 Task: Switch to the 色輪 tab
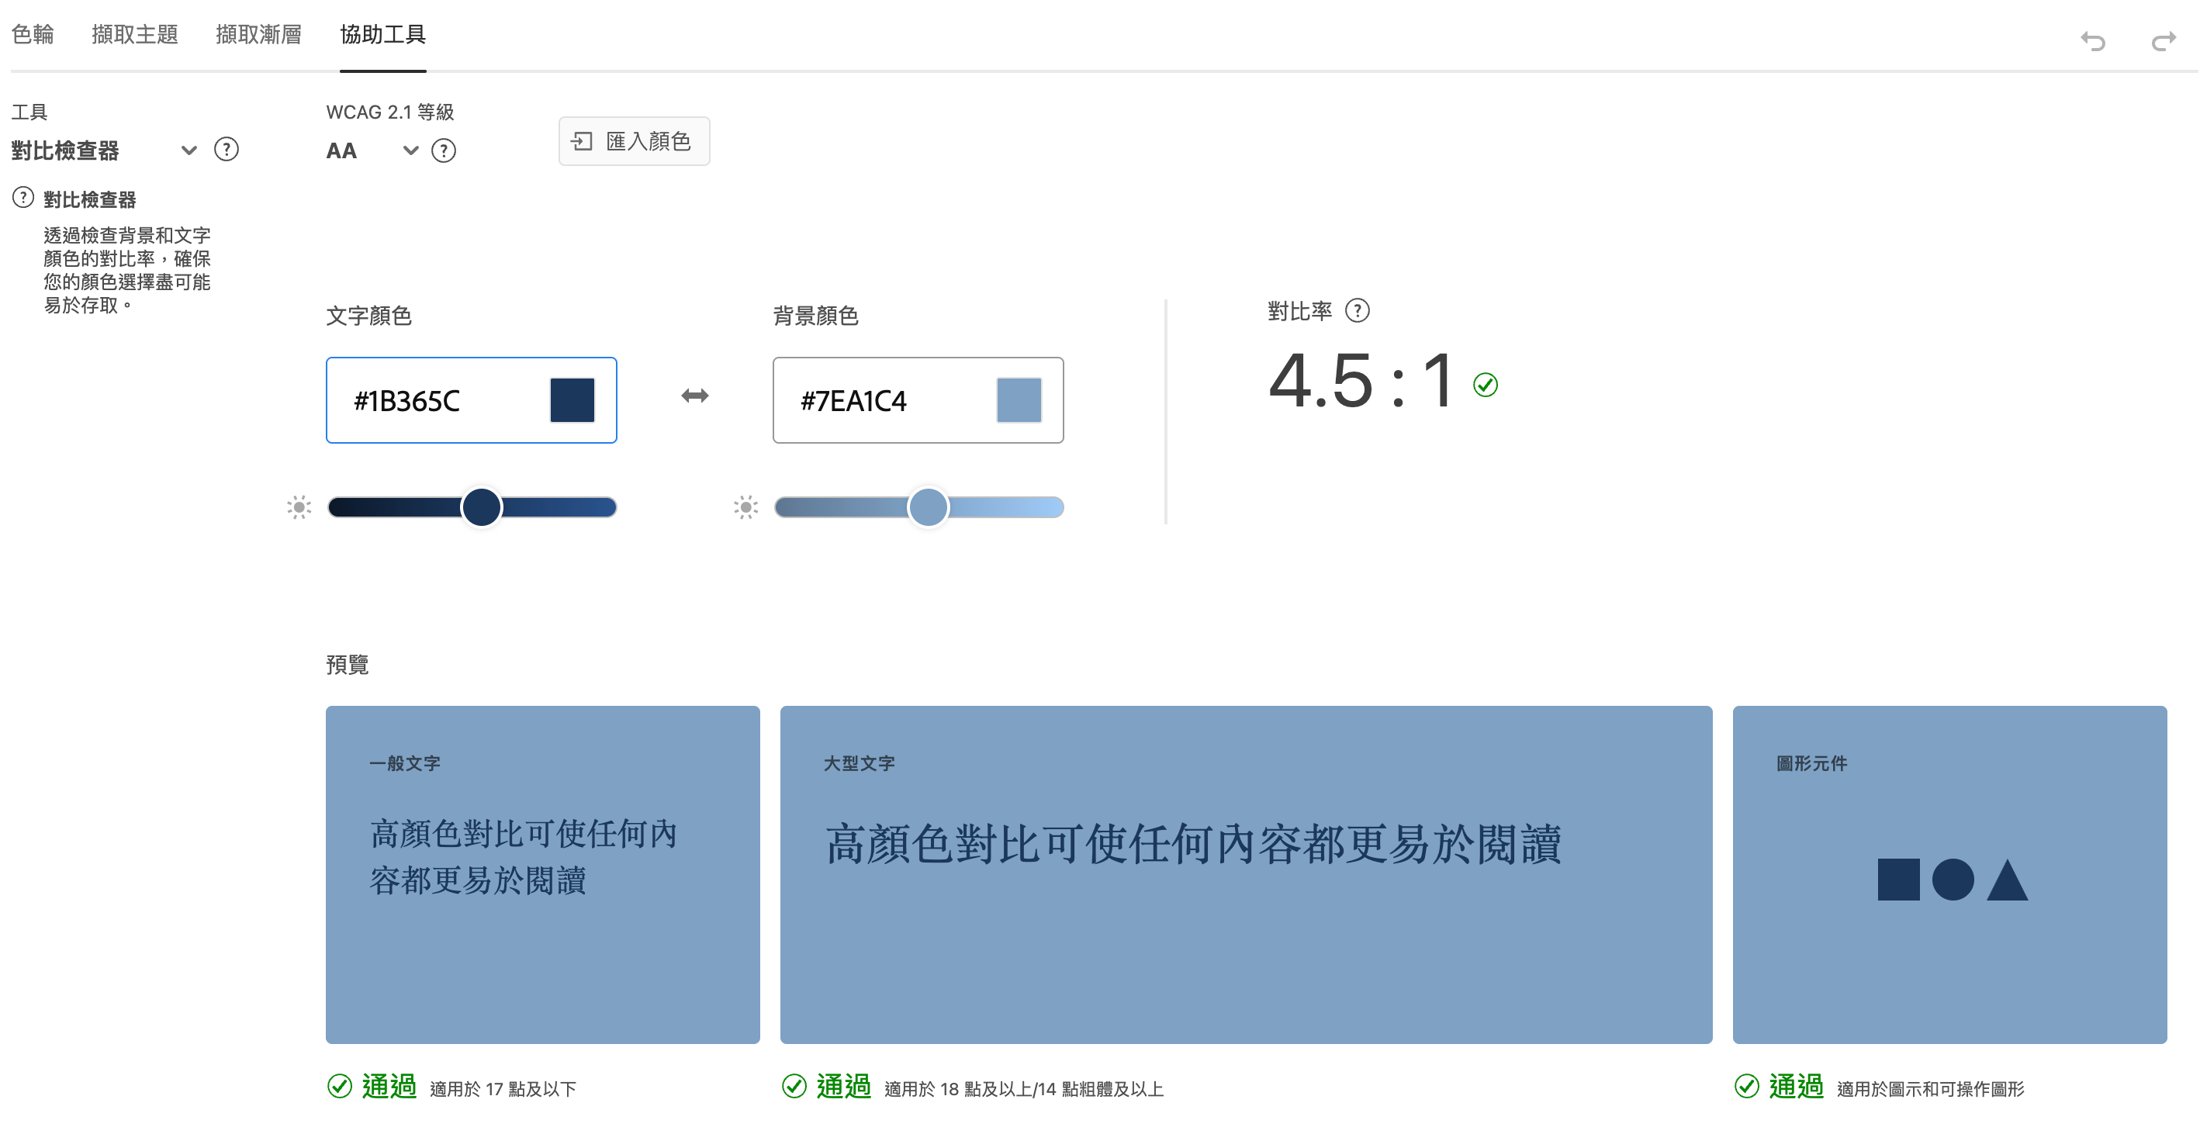click(33, 34)
